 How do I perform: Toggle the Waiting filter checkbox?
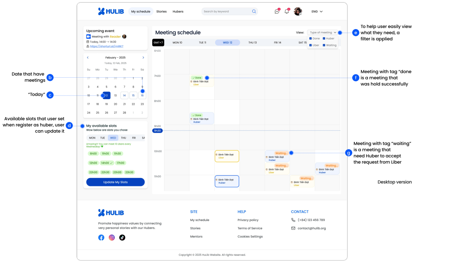[324, 45]
